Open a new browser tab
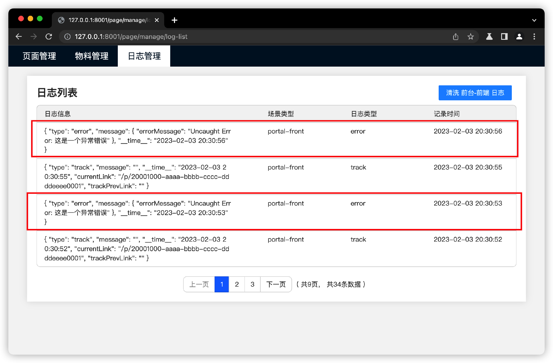 click(174, 20)
